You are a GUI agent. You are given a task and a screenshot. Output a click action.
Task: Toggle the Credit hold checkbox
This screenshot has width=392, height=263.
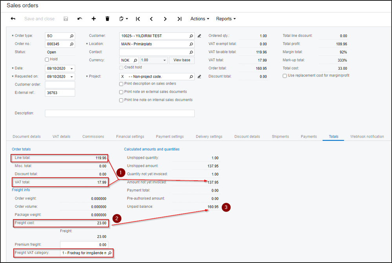click(121, 68)
